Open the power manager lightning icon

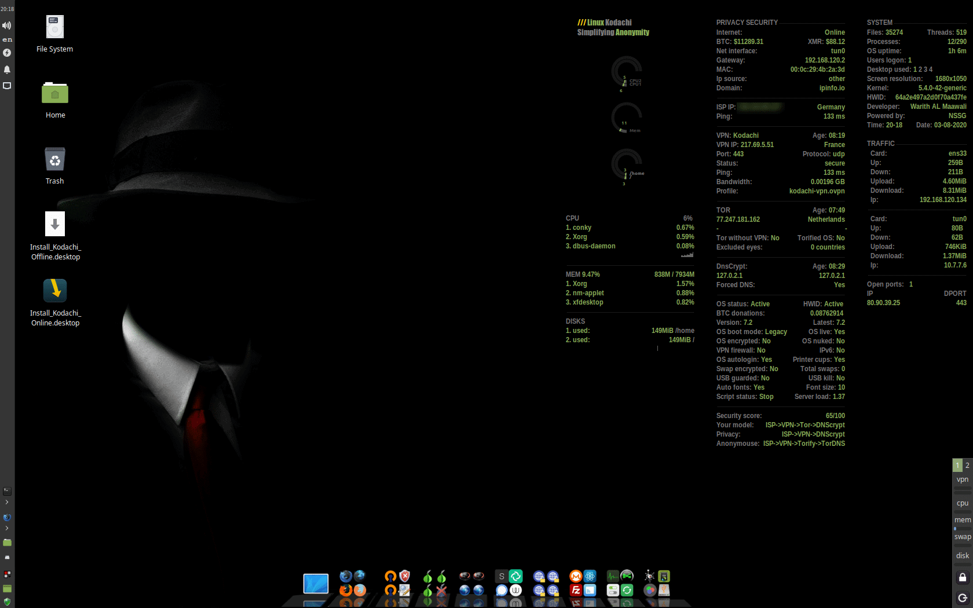pyautogui.click(x=7, y=53)
